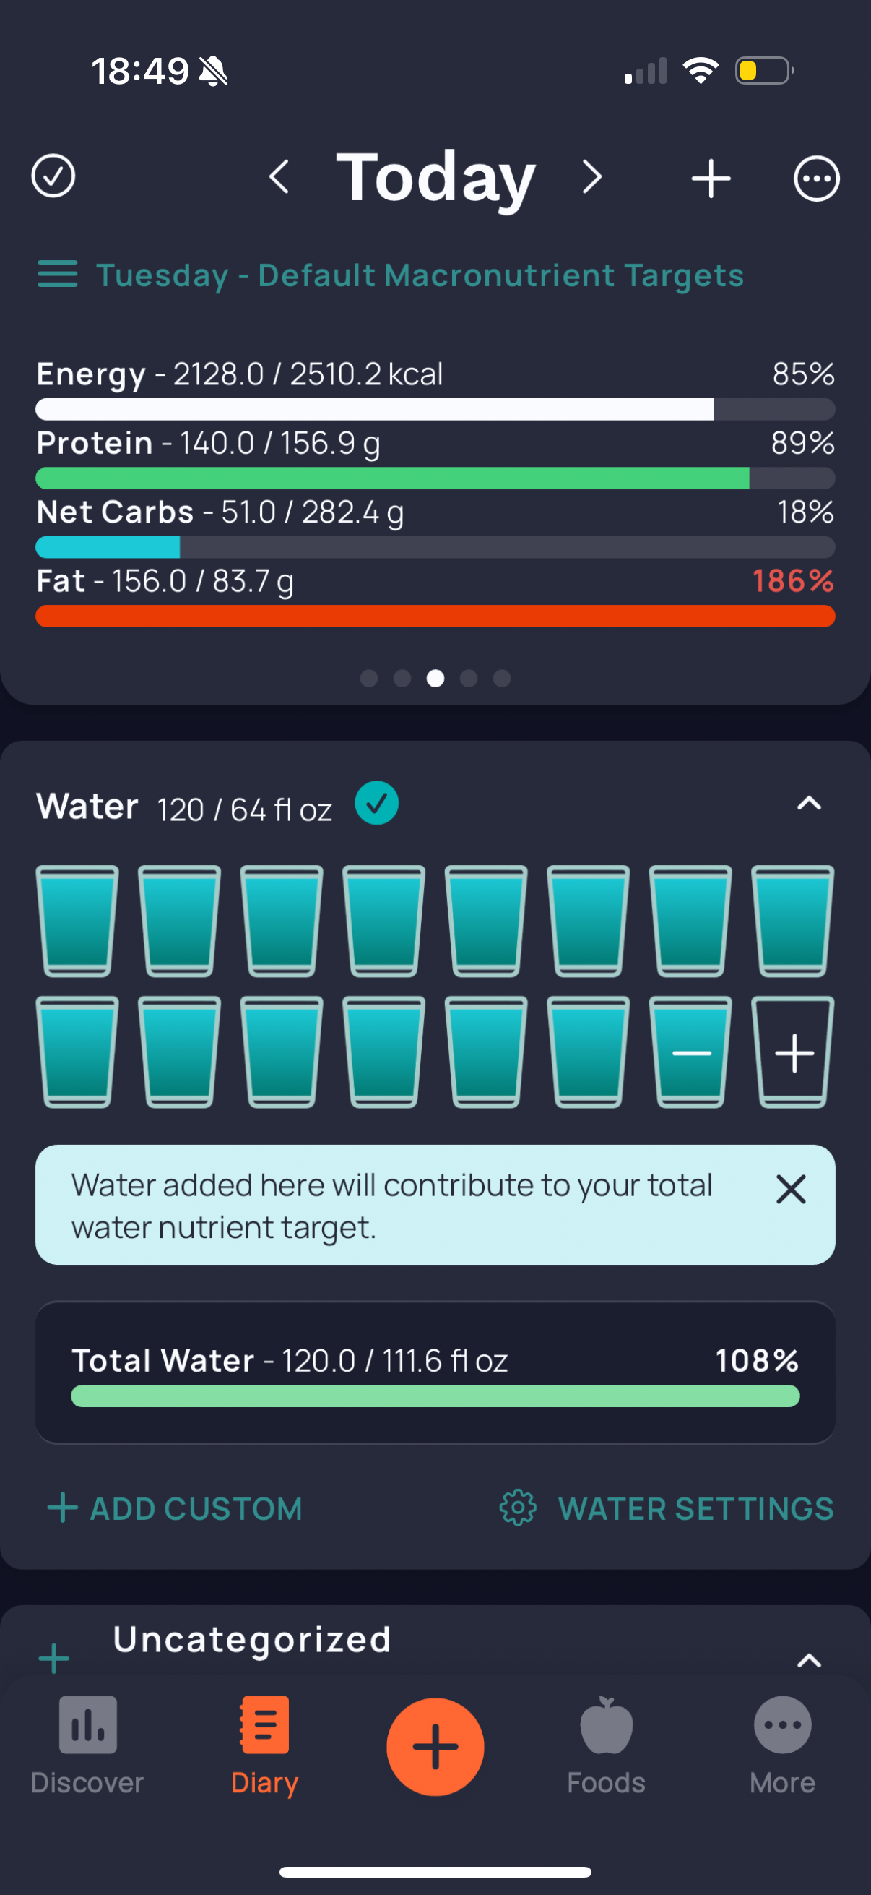
Task: Go to next day arrow
Action: point(592,177)
